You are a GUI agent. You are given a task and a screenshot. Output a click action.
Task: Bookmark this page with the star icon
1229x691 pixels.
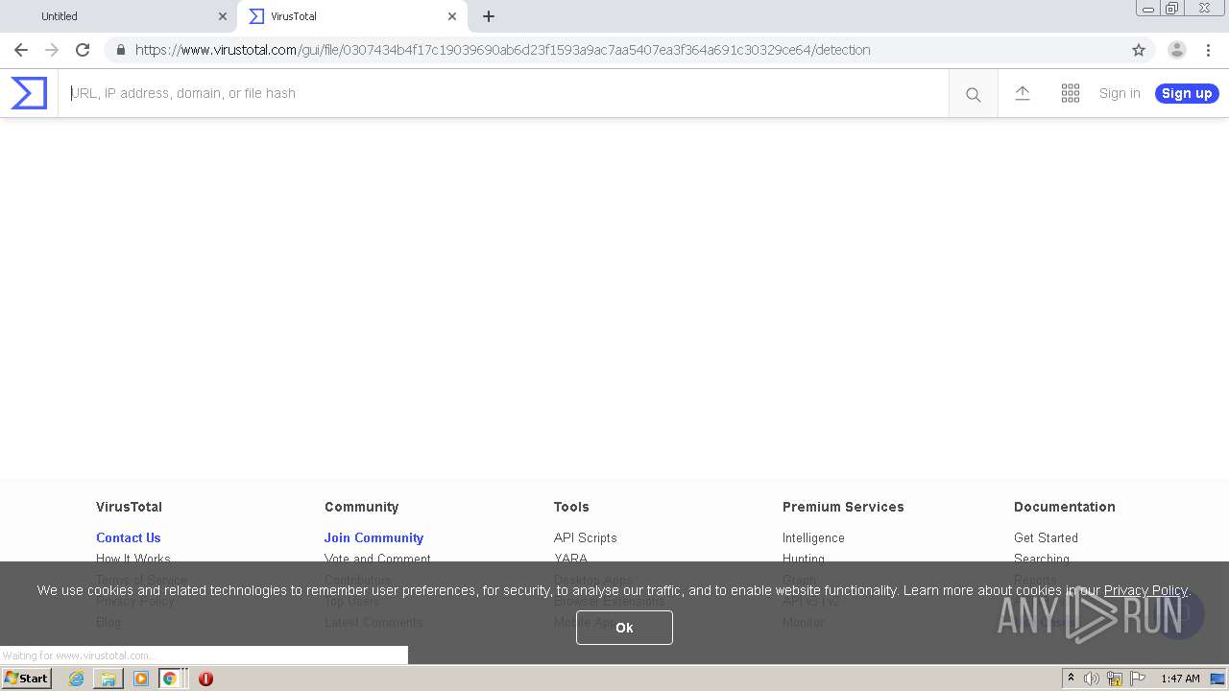[1139, 50]
